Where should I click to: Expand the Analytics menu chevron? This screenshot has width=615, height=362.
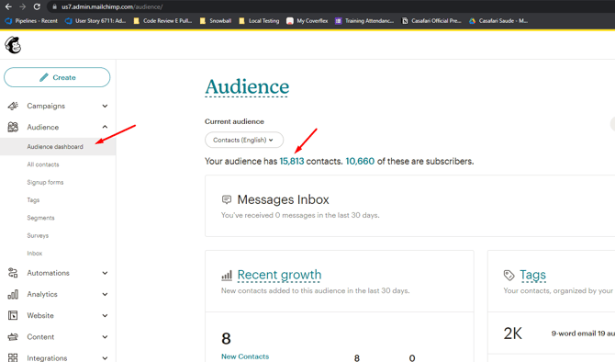[x=105, y=294]
